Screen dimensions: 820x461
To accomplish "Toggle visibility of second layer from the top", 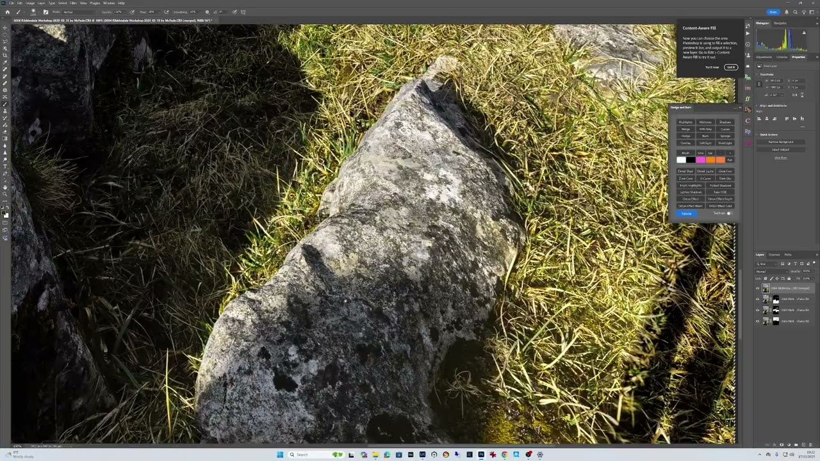I will pyautogui.click(x=757, y=299).
